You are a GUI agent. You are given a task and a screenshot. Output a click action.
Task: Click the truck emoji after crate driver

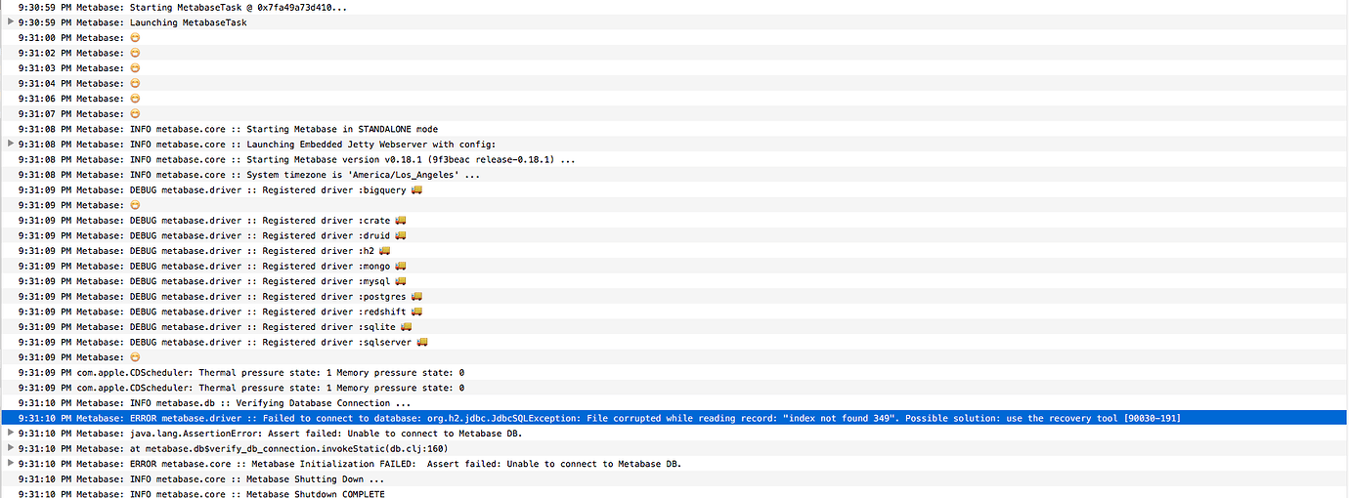pos(401,220)
